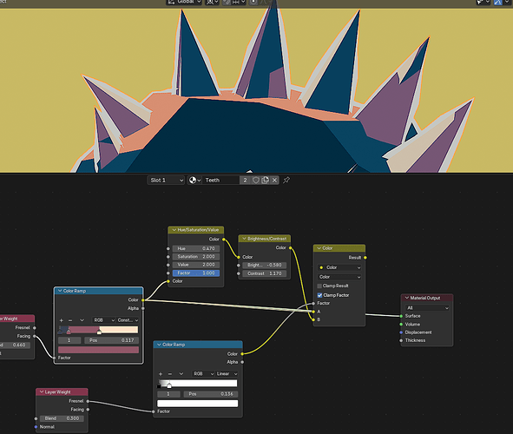Click the Alpha output socket of Linear Color Ramp
The image size is (513, 434).
coord(242,362)
